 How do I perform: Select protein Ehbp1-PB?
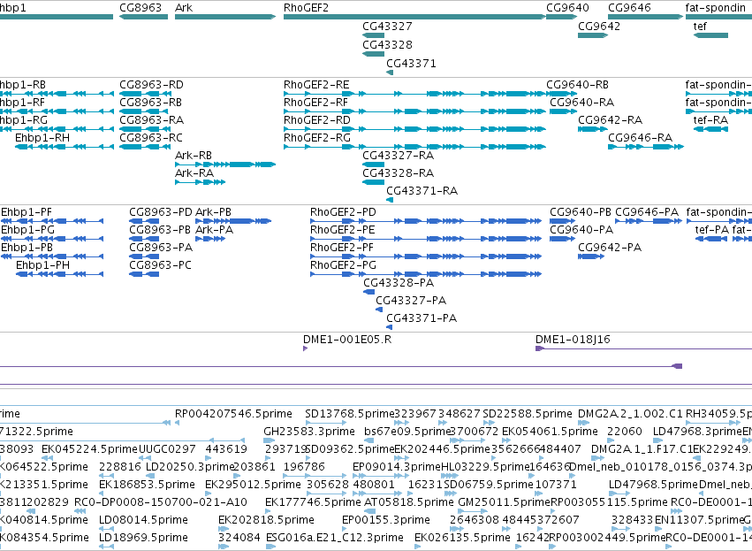tap(27, 248)
